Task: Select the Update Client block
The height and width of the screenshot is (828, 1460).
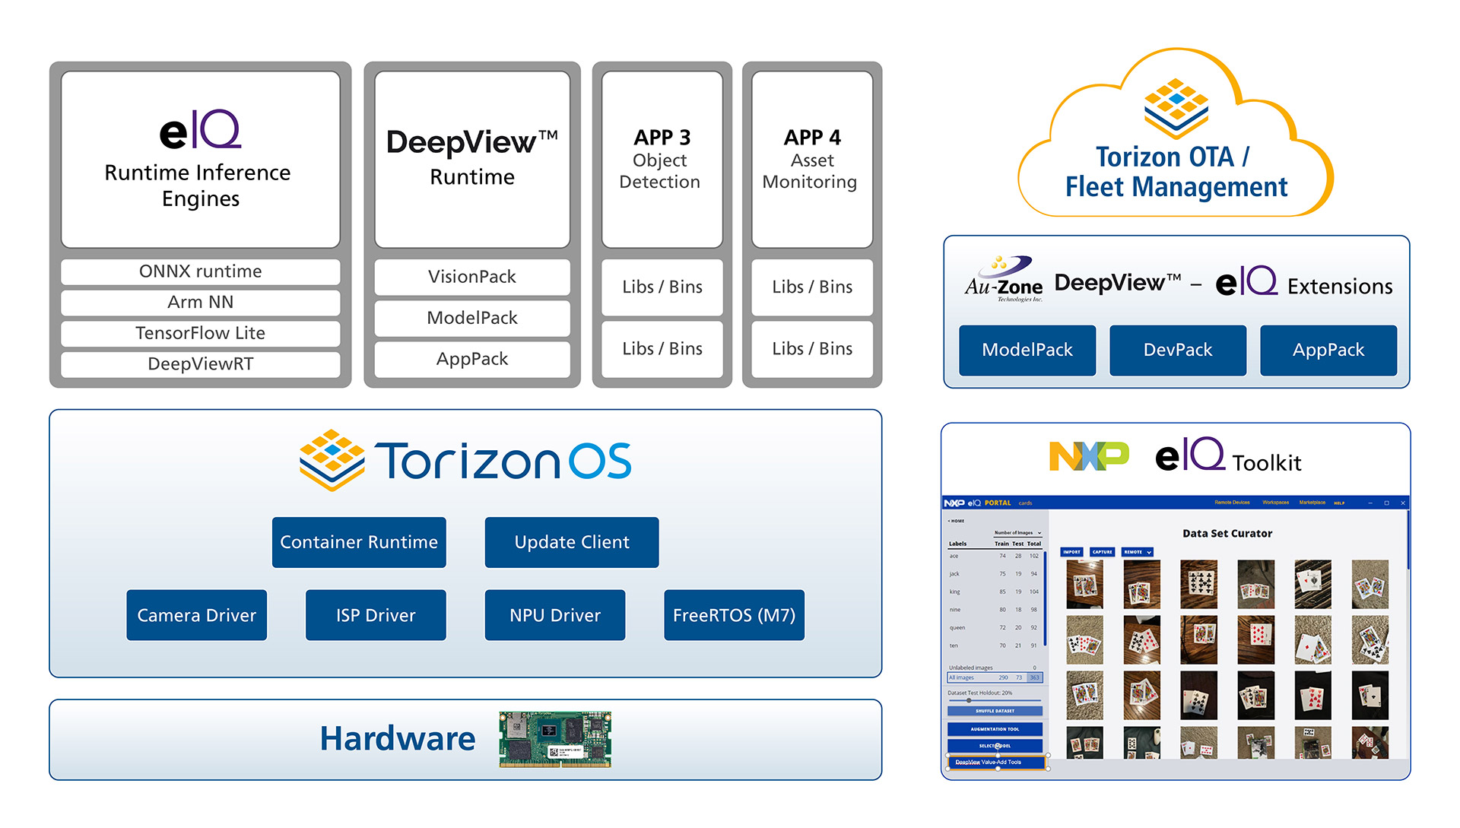Action: click(572, 542)
